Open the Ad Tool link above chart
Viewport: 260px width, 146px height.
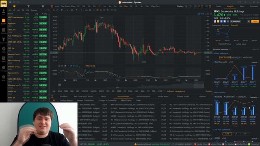[x=200, y=14]
